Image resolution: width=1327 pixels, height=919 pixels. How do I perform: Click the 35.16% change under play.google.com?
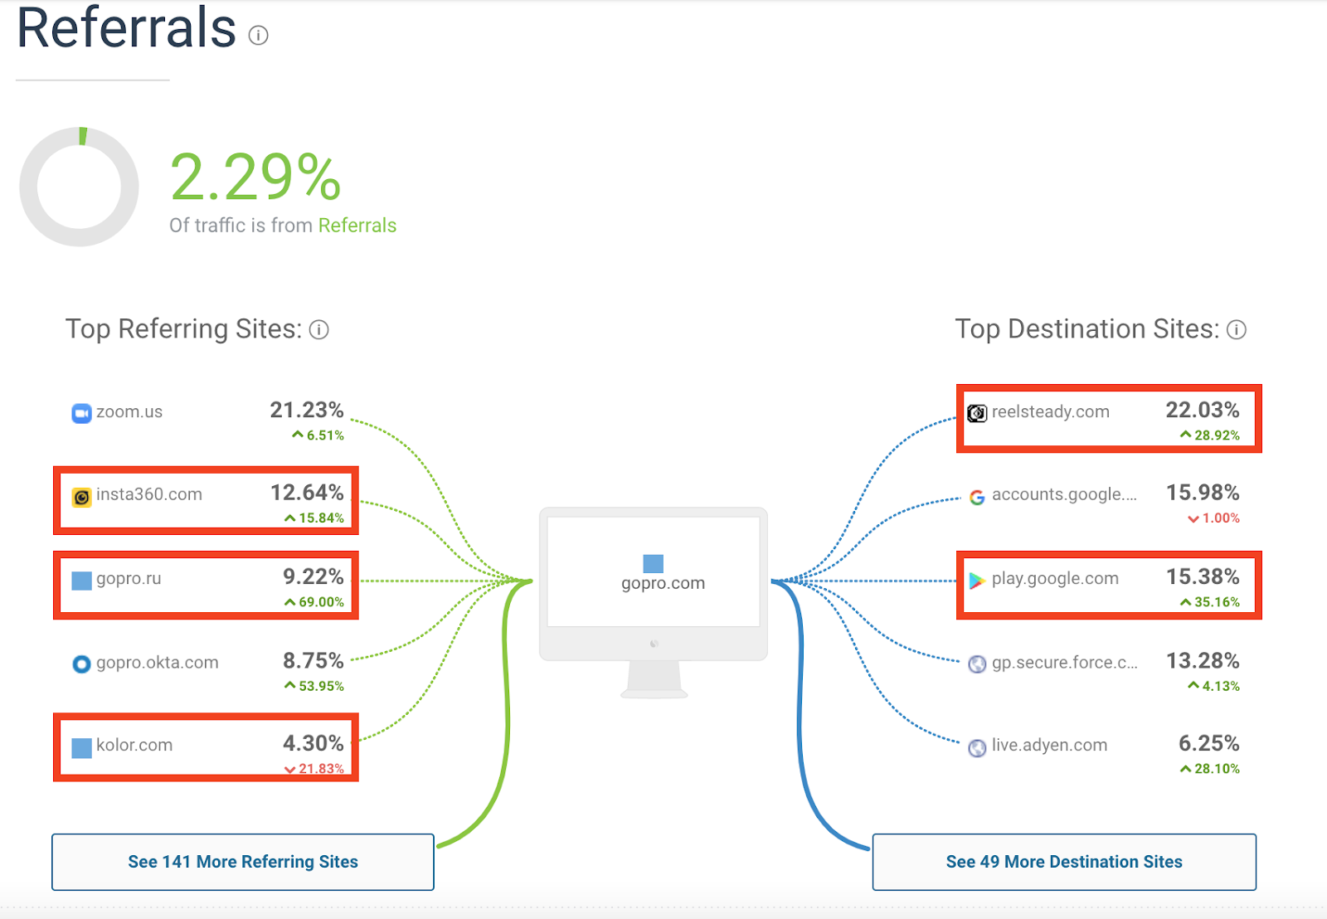1209,602
